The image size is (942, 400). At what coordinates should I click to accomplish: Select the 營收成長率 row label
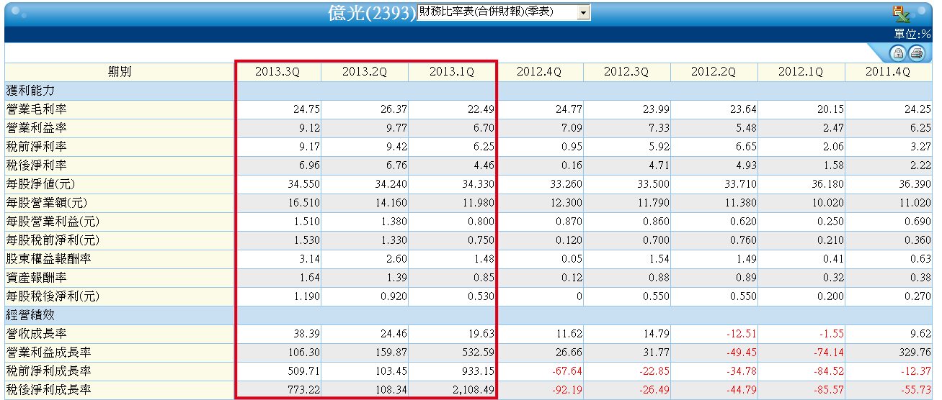37,334
